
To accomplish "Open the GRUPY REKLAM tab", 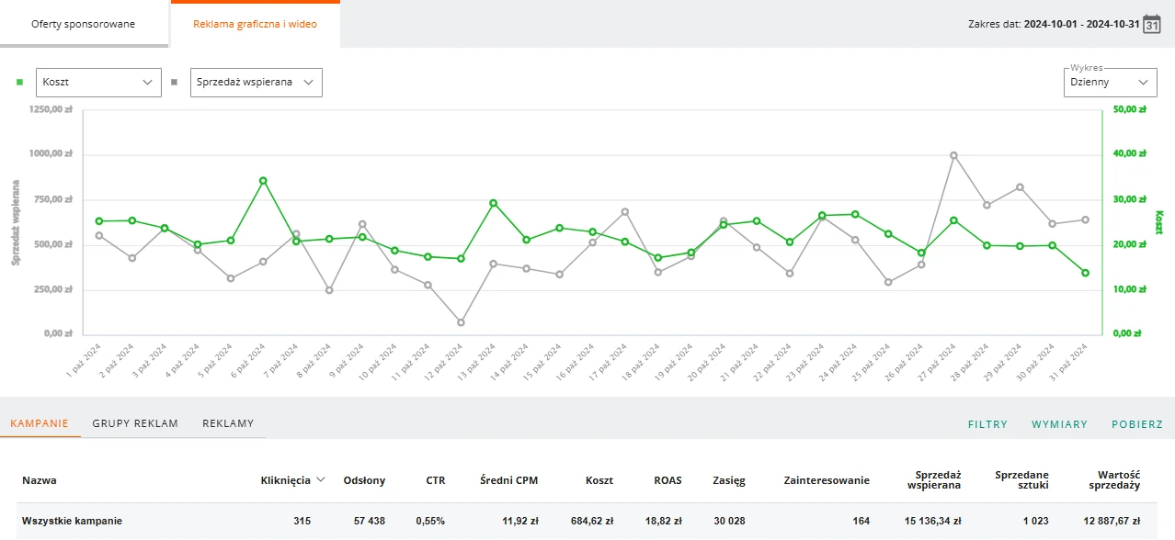I will point(135,423).
